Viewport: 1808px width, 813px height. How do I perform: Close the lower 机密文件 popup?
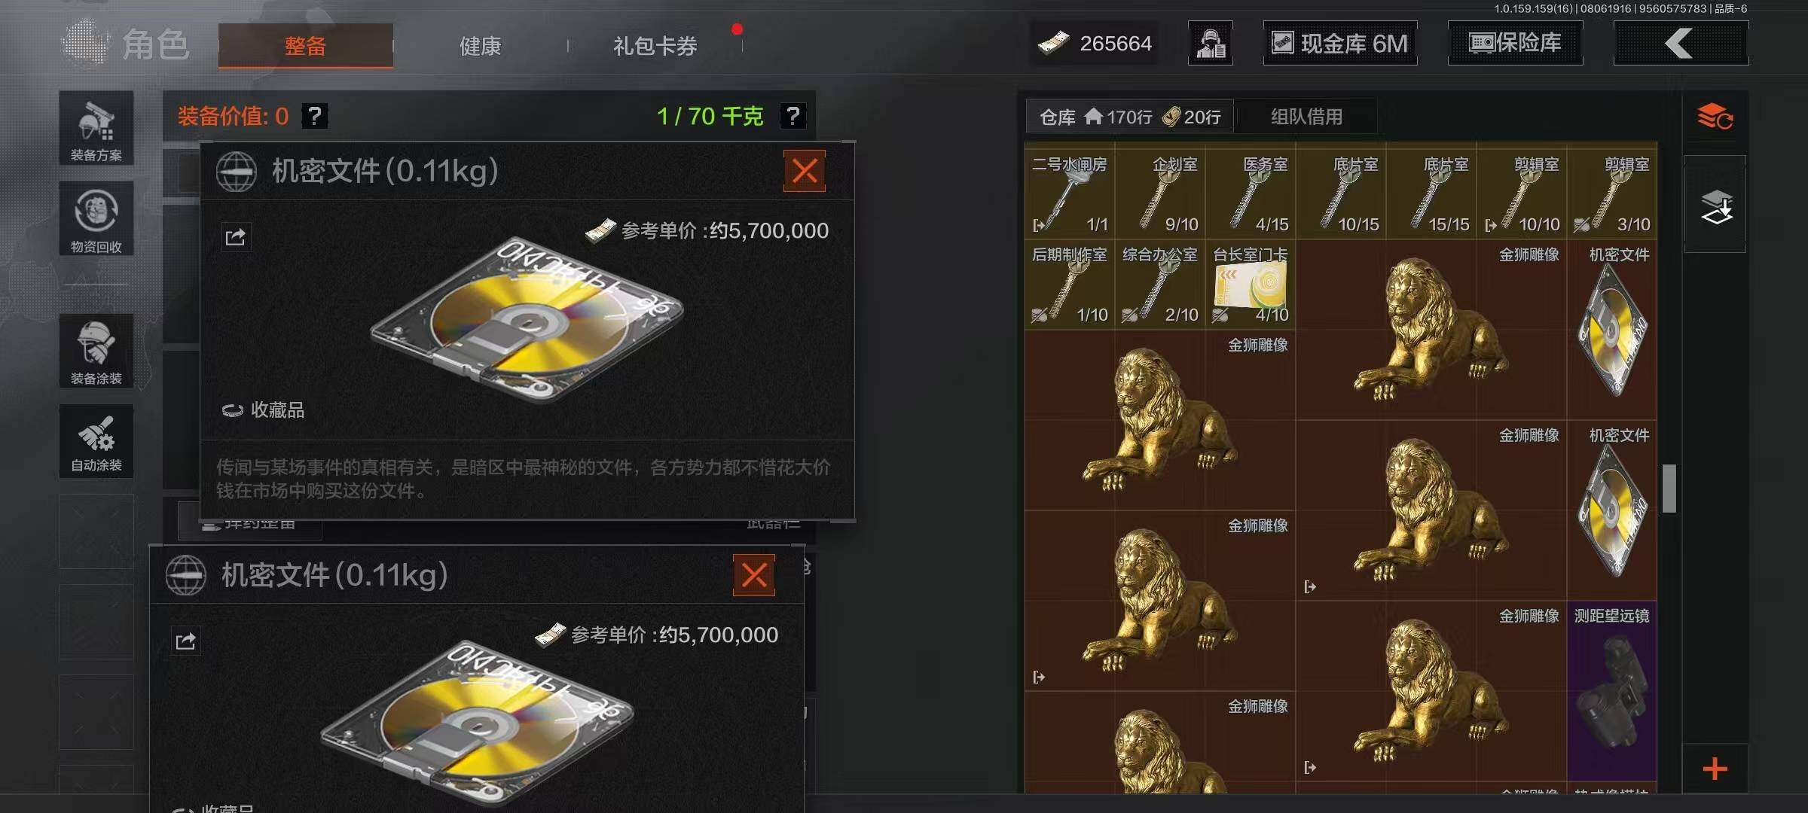754,575
